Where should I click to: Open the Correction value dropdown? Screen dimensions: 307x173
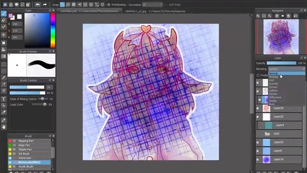tap(161, 4)
